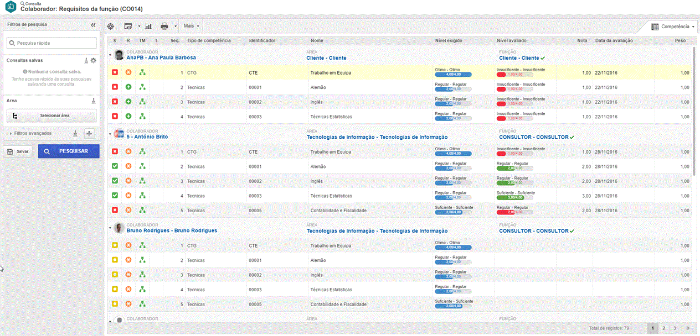
Task: Open the Competência view dropdown
Action: 673,27
